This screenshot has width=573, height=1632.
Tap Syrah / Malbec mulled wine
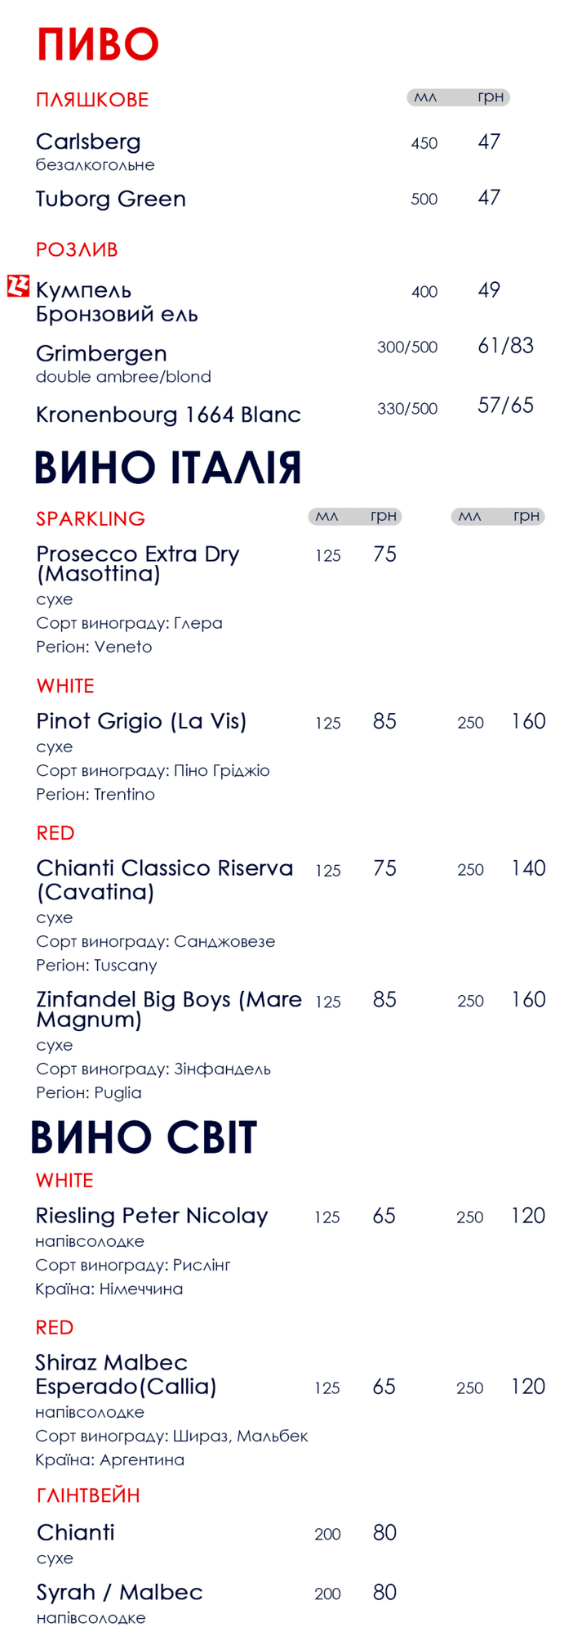click(x=120, y=1592)
